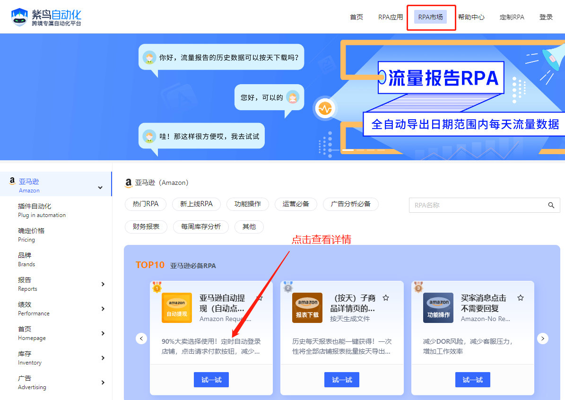
Task: Click 试一试 on 买家消息 card
Action: (x=472, y=380)
